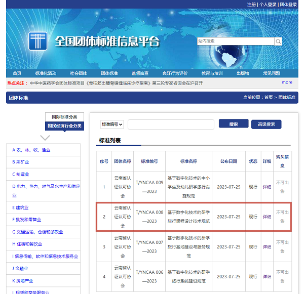This screenshot has width=304, height=294.
Task: Click name 基于数字化技术的研学旅行课程设计技术规范
Action: (188, 217)
